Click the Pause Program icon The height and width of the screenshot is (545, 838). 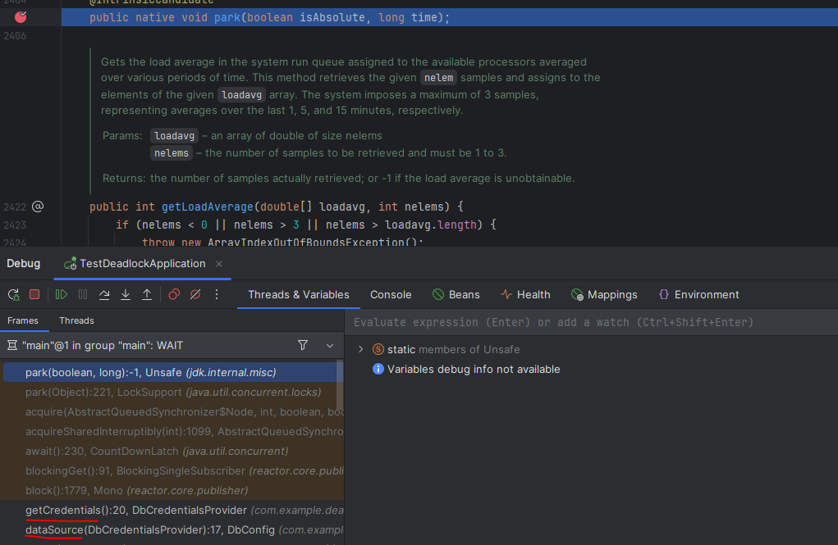[83, 295]
